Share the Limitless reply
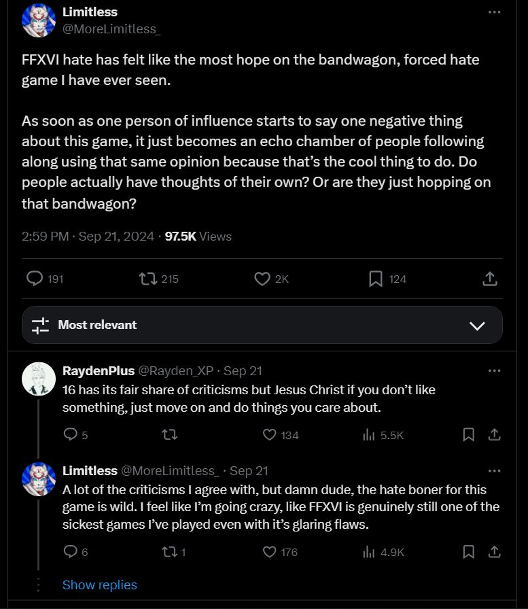Screen dimensions: 528x609 495,552
